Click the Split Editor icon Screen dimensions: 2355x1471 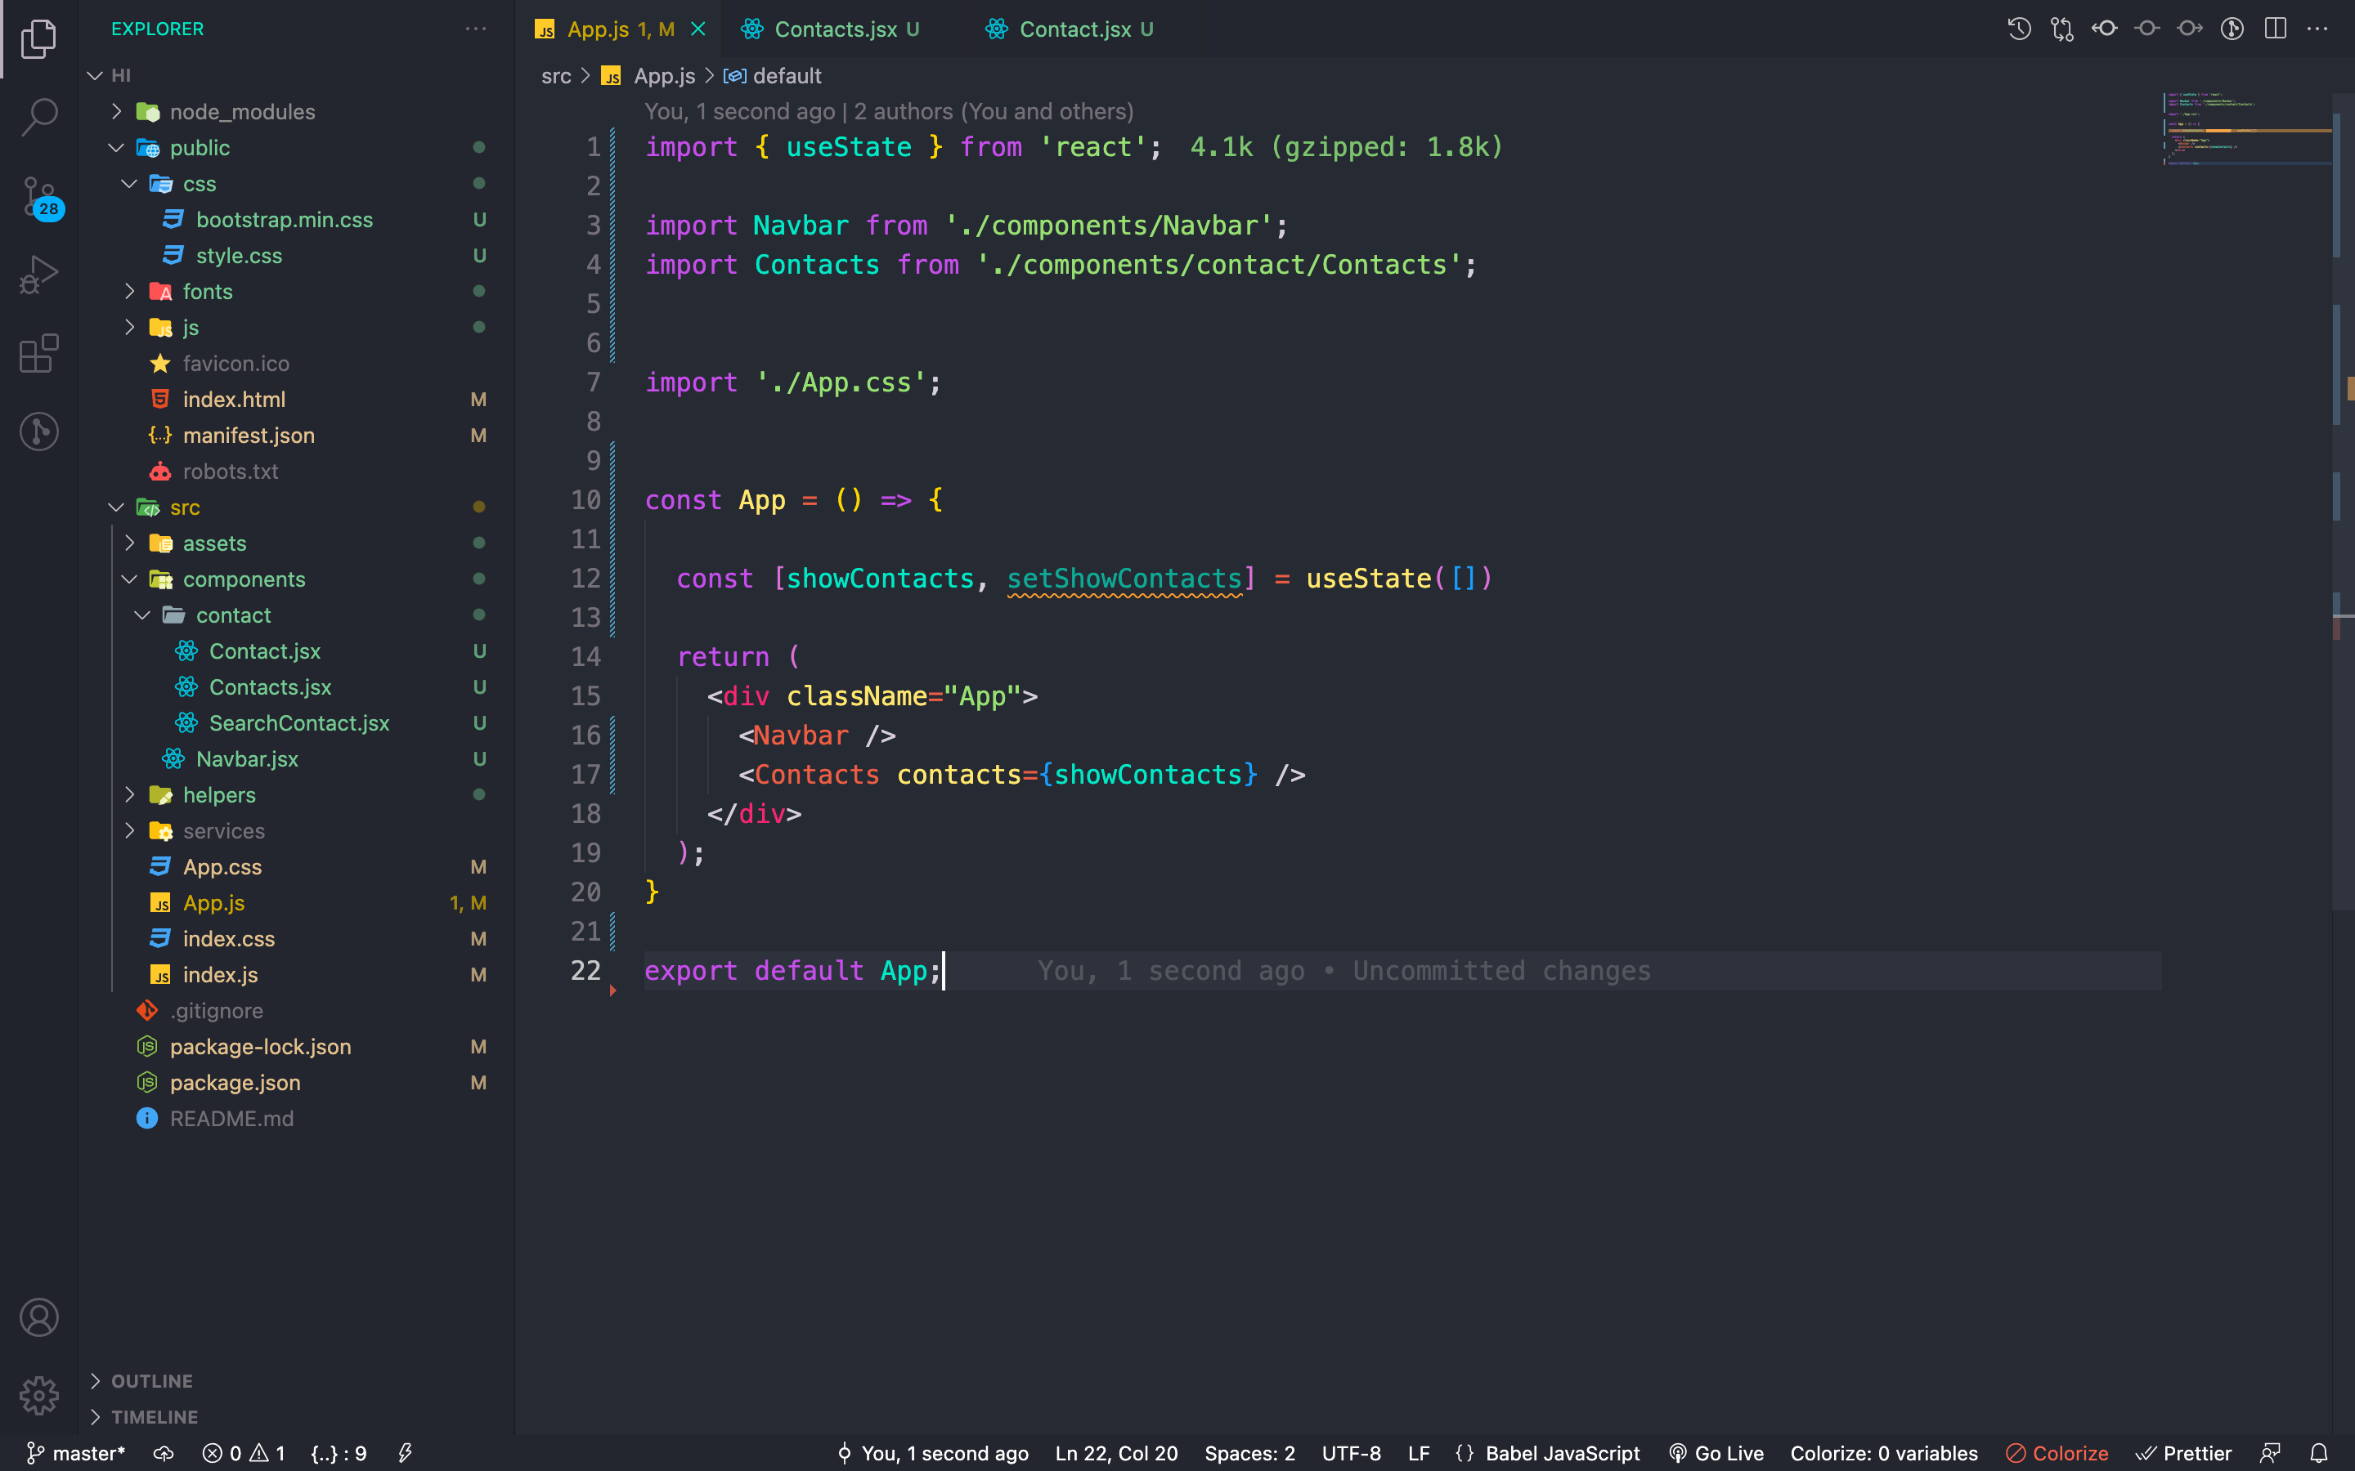click(2275, 29)
